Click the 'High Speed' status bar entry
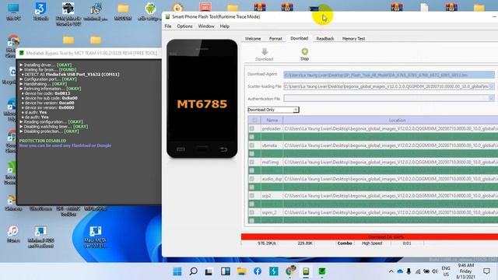This screenshot has height=280, width=498. [x=372, y=243]
